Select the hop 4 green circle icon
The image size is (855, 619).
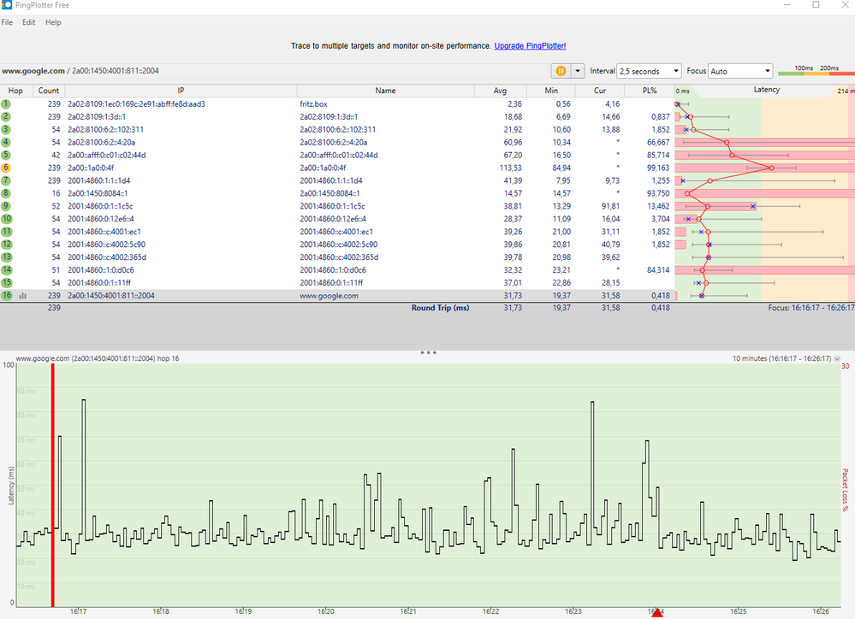(x=6, y=142)
